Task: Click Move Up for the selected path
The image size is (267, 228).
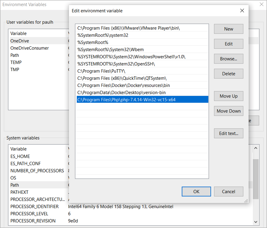Action: pyautogui.click(x=228, y=96)
